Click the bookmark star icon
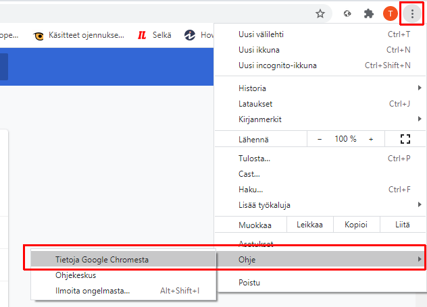The height and width of the screenshot is (307, 427). [320, 13]
